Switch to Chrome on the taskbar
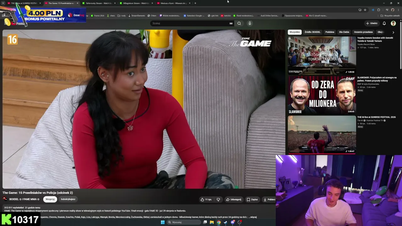Screen dimensions: 402x226 (x=219, y=222)
